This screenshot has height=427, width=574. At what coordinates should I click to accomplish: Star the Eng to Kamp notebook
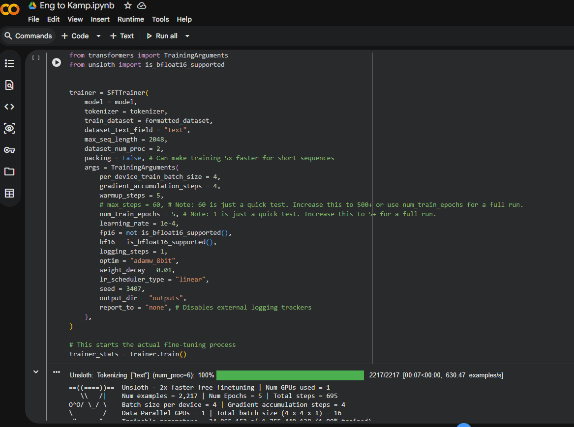tap(128, 5)
